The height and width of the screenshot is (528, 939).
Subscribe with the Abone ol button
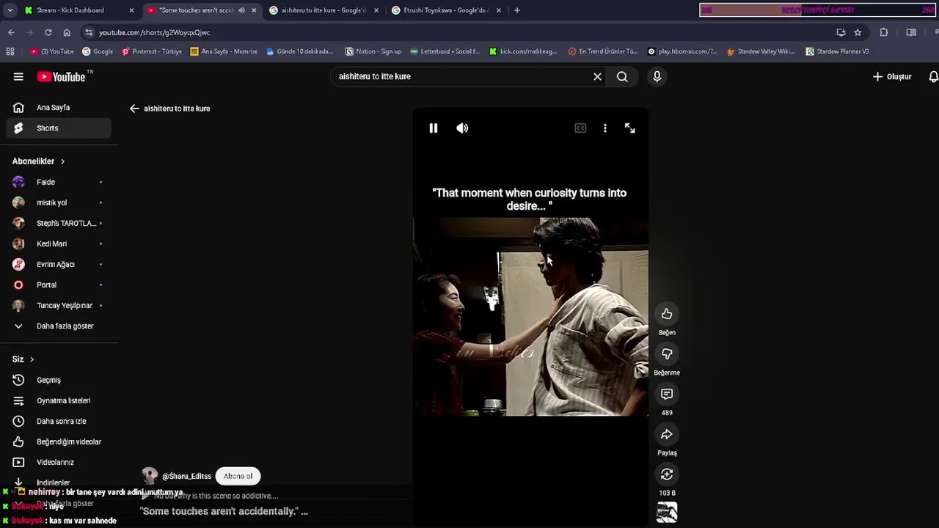point(238,476)
